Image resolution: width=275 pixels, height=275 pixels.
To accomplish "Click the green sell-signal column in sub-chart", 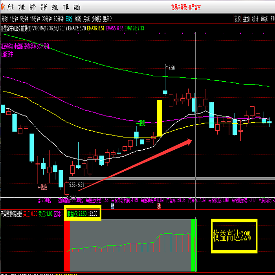I will [x=194, y=245].
